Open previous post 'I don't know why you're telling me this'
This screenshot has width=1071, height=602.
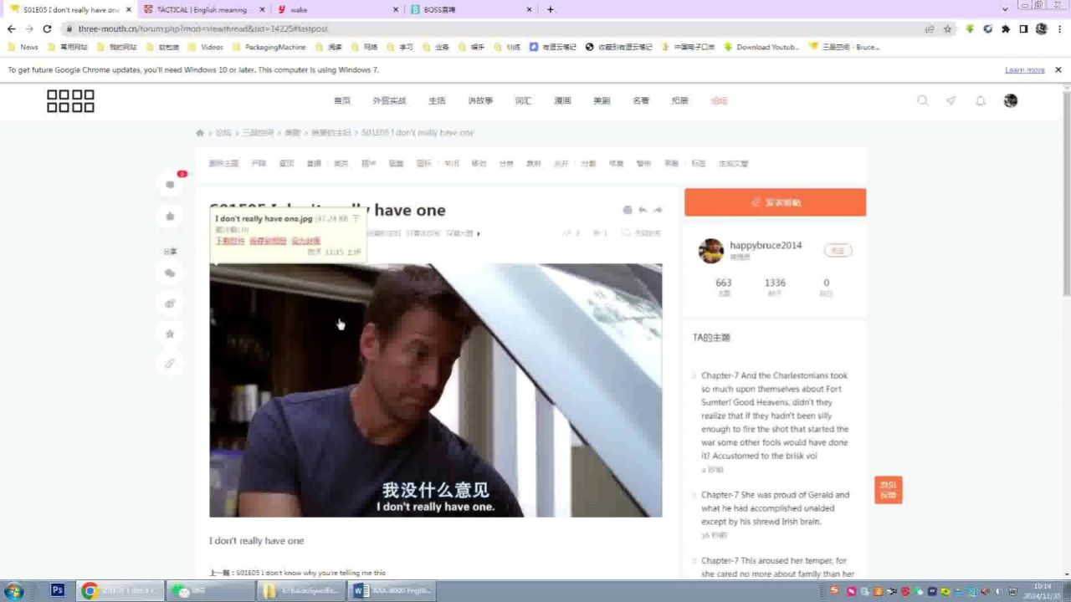coord(311,573)
